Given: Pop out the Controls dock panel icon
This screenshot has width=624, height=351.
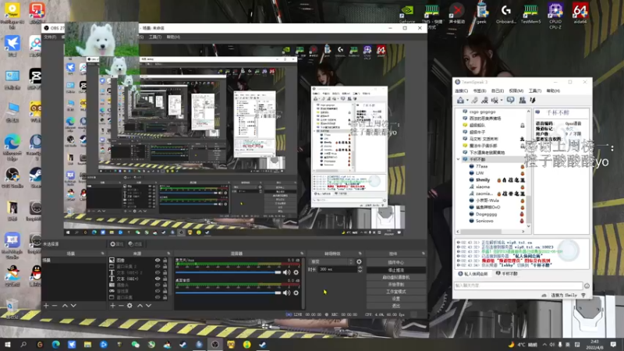Looking at the screenshot, I should [423, 253].
